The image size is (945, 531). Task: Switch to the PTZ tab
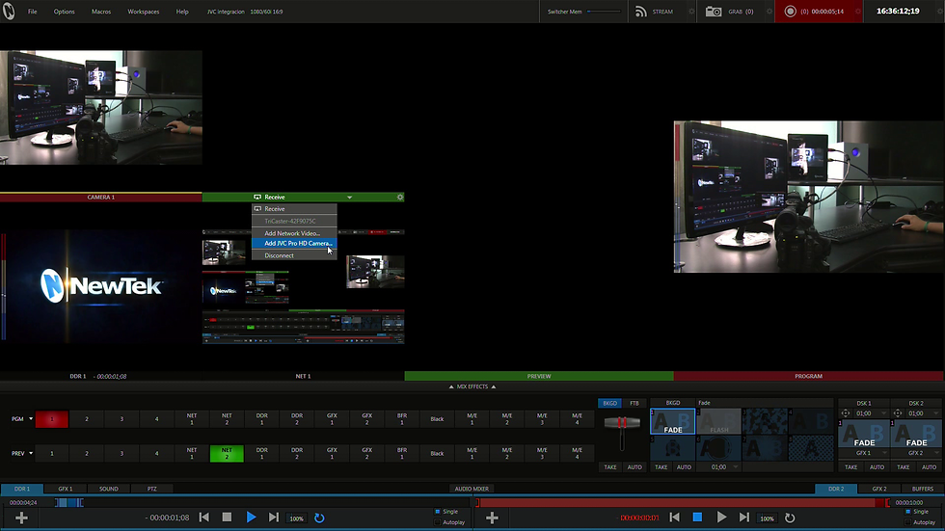(152, 489)
